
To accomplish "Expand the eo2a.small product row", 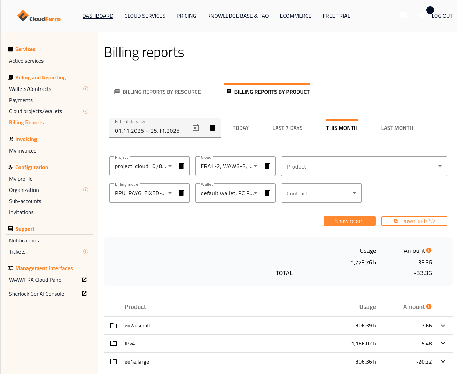I will [443, 326].
